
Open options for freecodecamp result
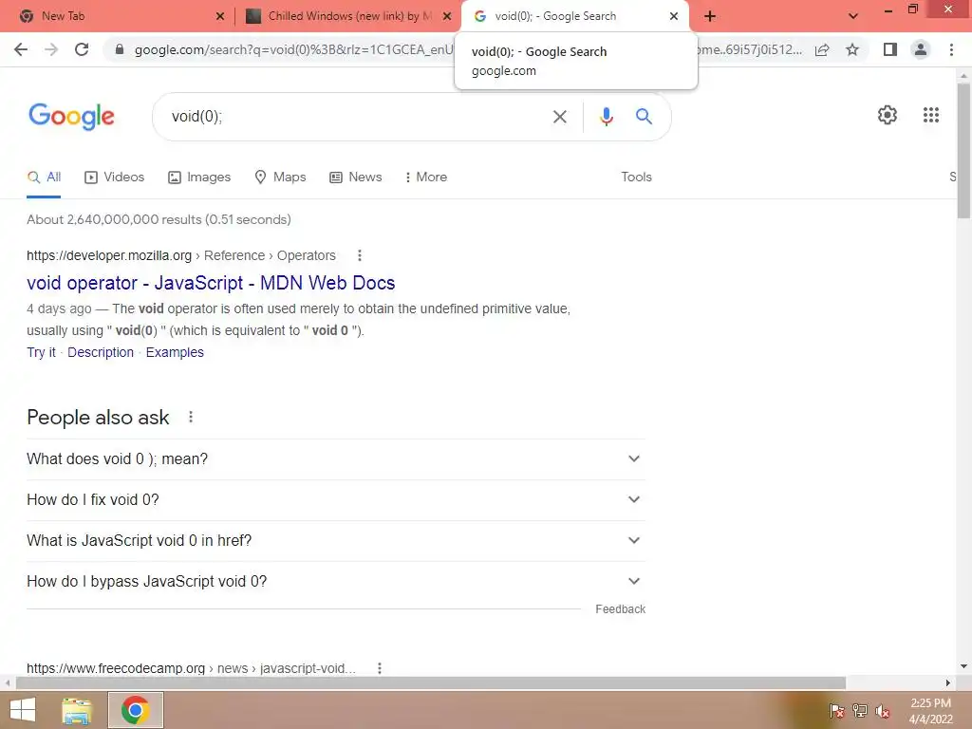(380, 668)
